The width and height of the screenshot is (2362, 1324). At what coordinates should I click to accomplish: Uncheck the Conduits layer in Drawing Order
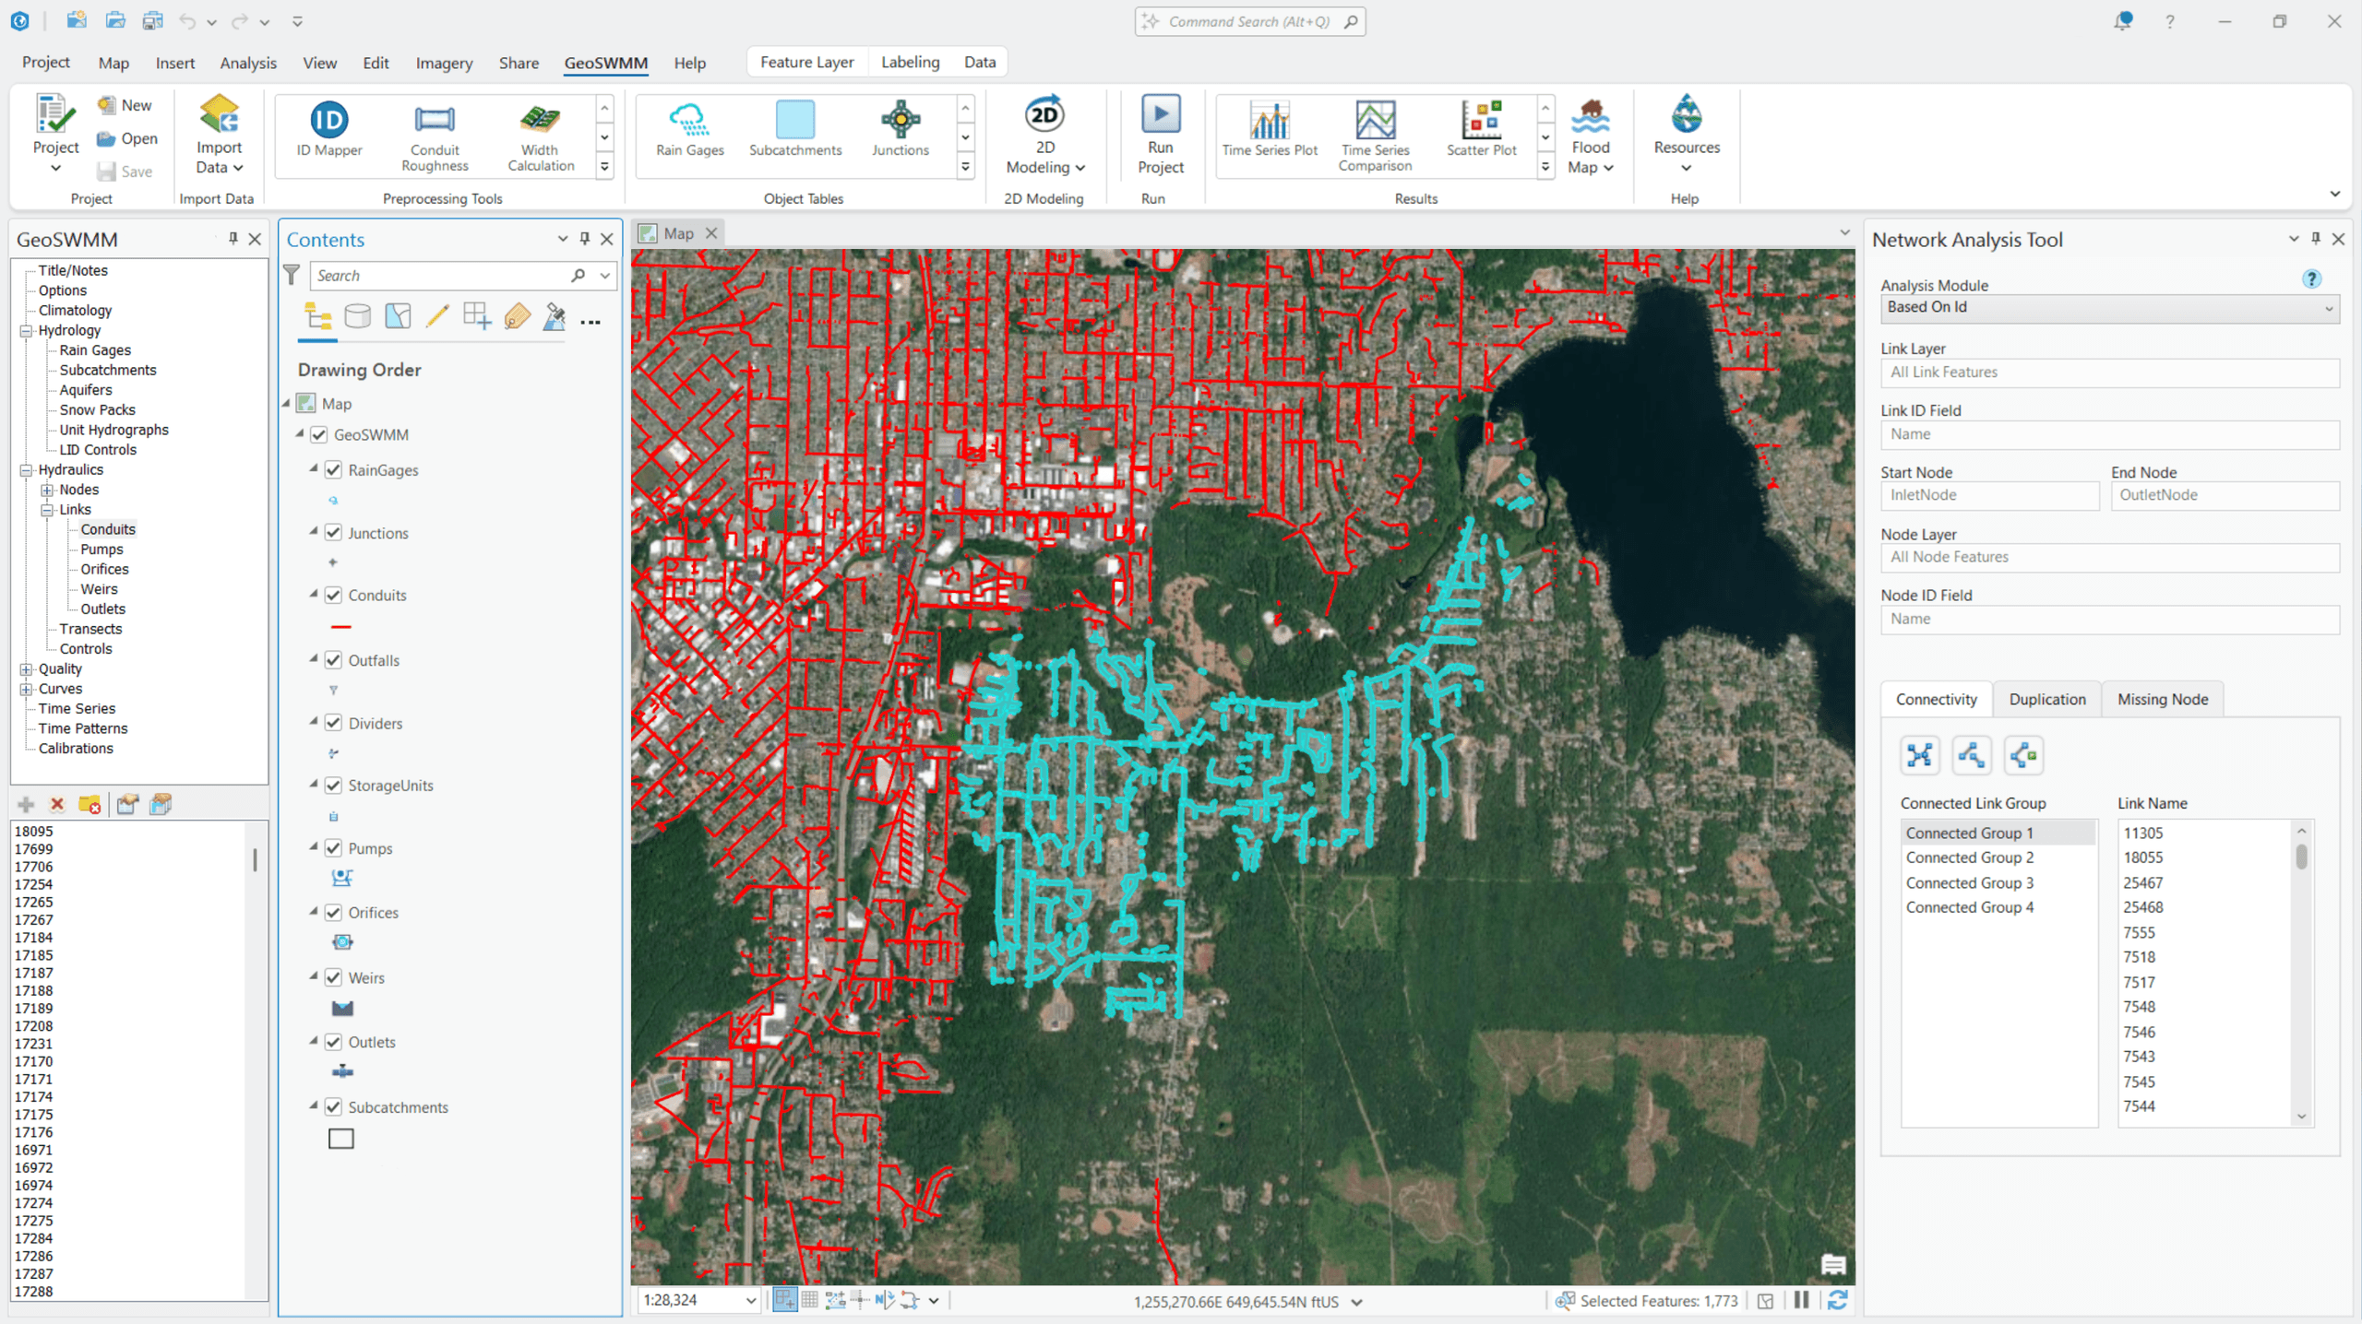tap(332, 595)
